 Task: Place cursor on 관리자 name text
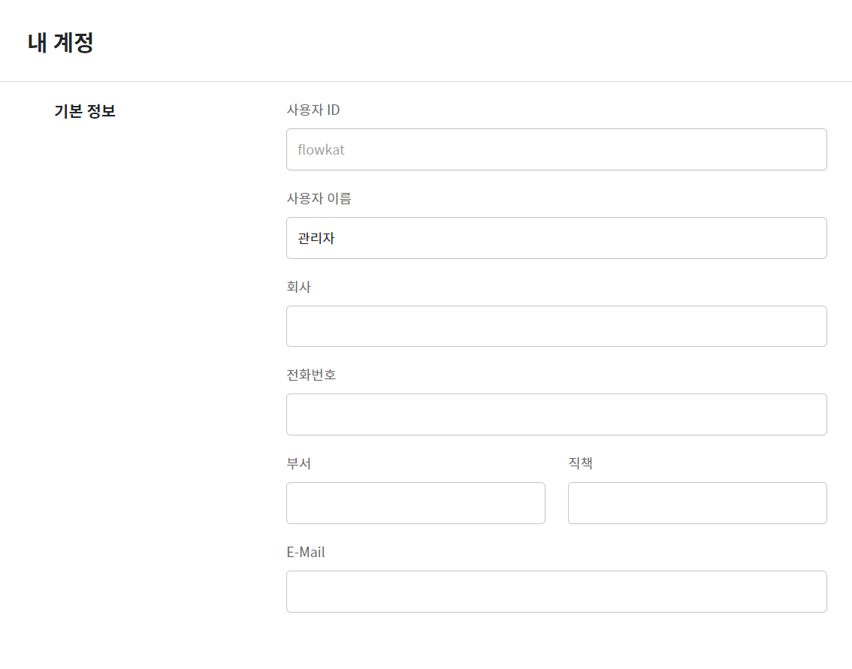pos(316,239)
